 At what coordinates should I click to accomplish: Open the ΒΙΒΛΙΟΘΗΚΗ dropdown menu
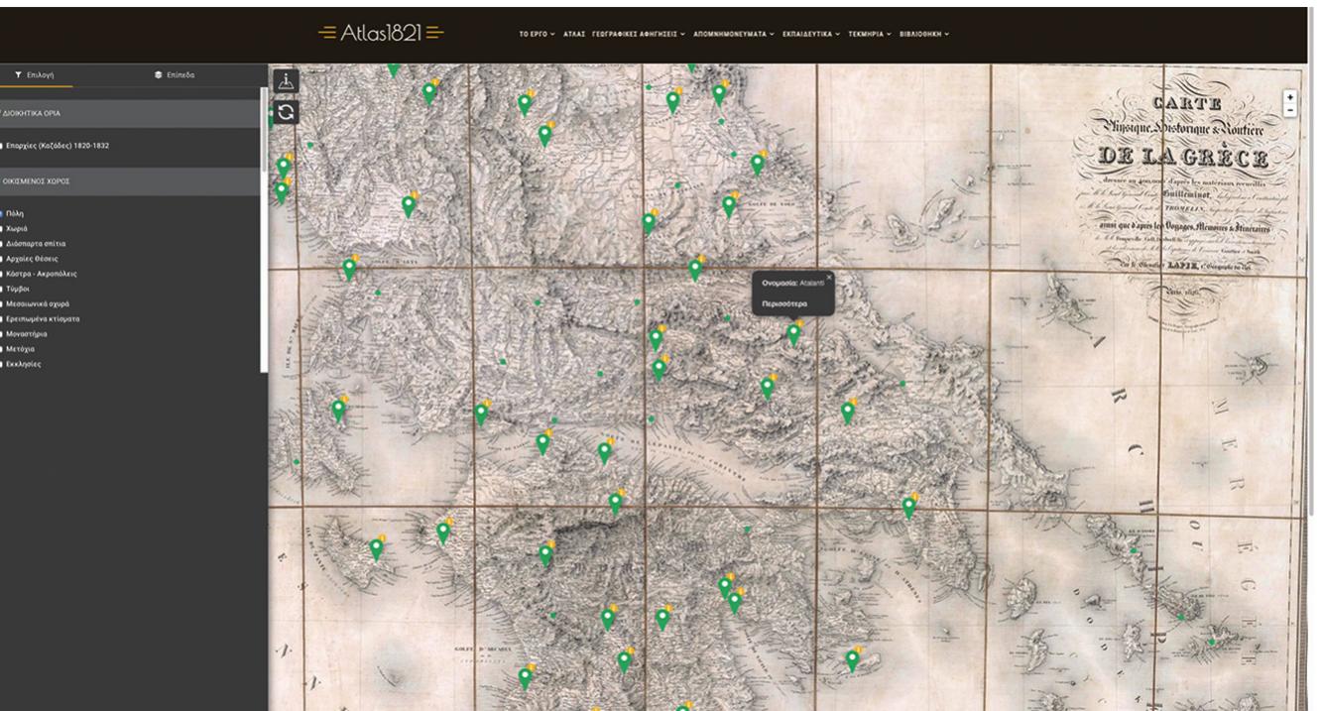point(924,34)
